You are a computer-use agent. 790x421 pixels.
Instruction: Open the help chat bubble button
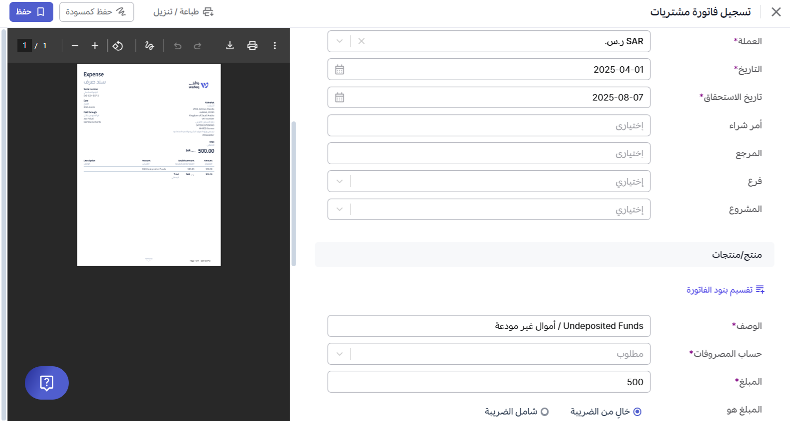(x=47, y=383)
